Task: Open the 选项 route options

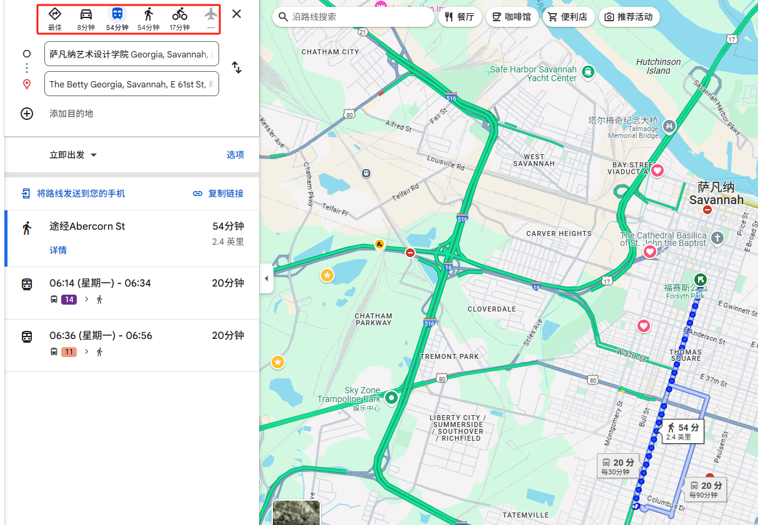Action: [x=235, y=155]
